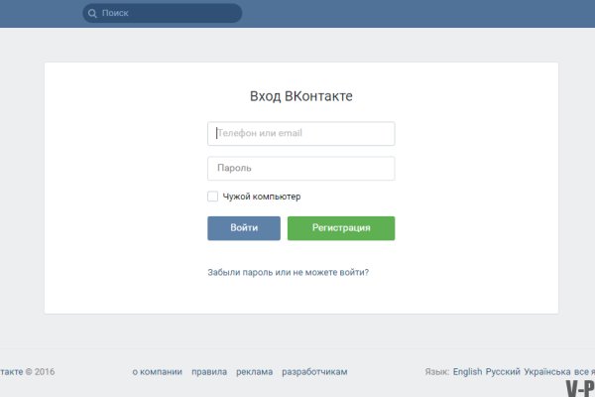The image size is (595, 397).
Task: Click the Телефон или email input field
Action: (300, 133)
